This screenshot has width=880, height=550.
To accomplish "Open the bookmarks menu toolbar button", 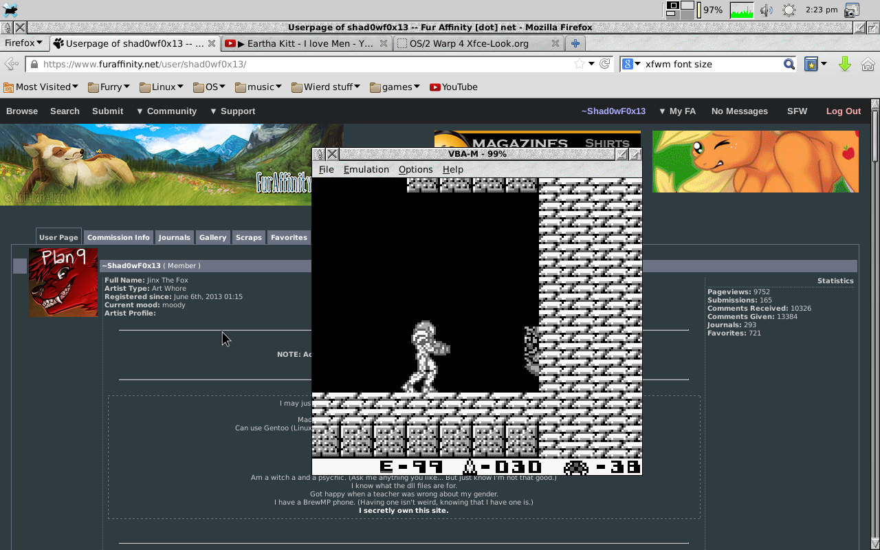I will [816, 64].
